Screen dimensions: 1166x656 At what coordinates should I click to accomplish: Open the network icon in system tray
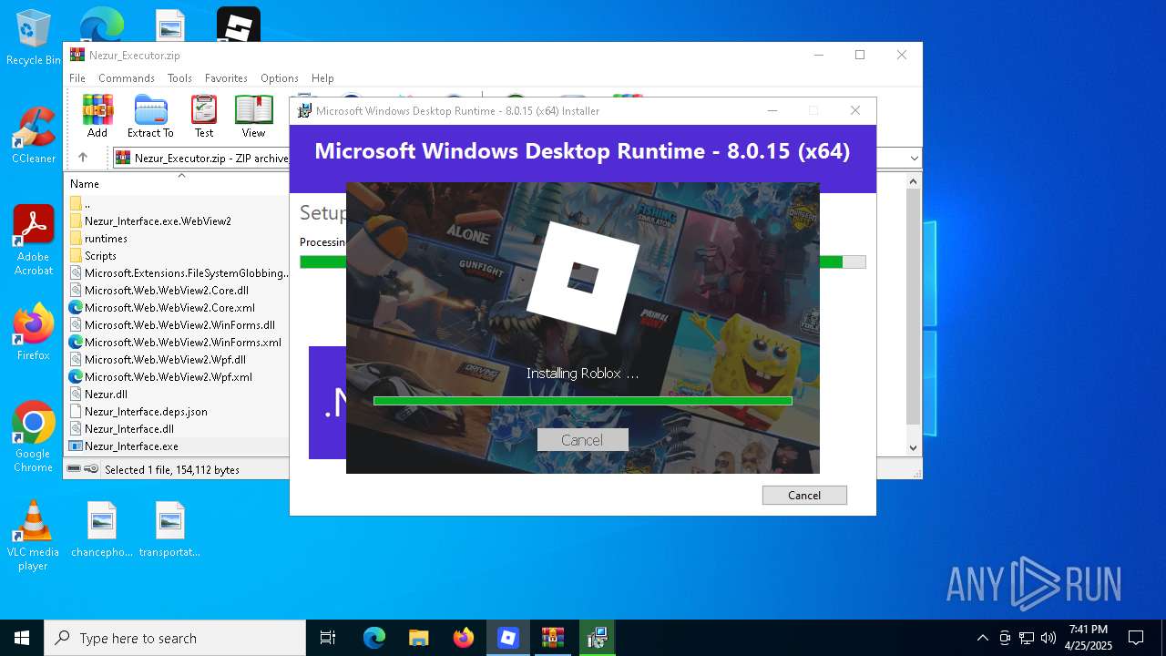1027,638
